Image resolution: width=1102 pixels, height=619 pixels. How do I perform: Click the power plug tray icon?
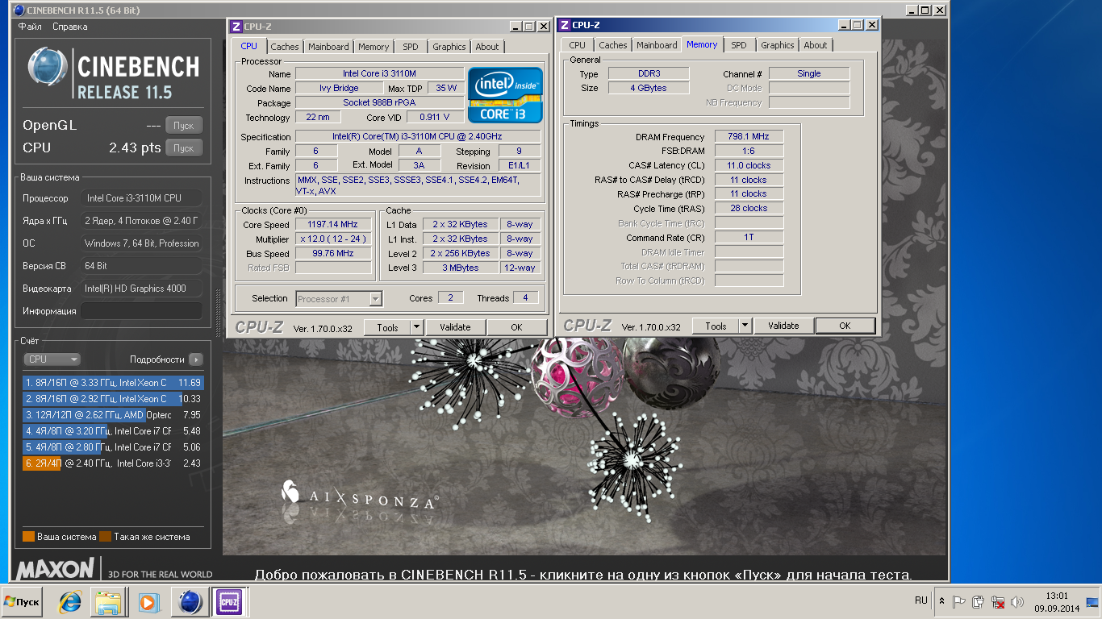[x=979, y=601]
